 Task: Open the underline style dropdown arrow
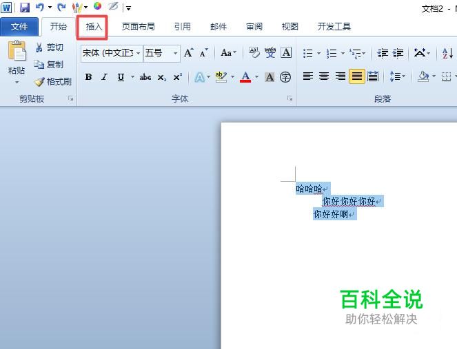tap(132, 77)
